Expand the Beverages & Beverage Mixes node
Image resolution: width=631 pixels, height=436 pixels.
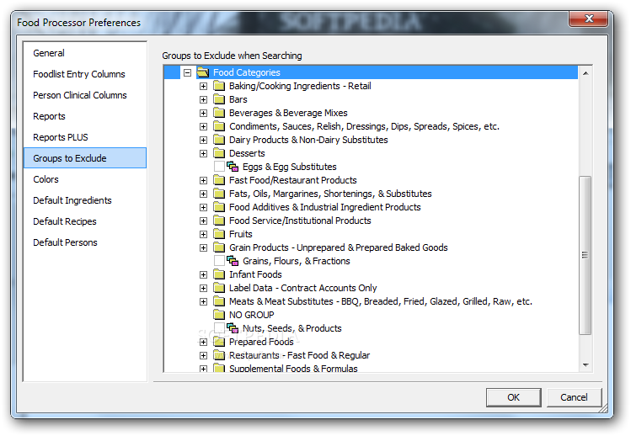coord(203,113)
